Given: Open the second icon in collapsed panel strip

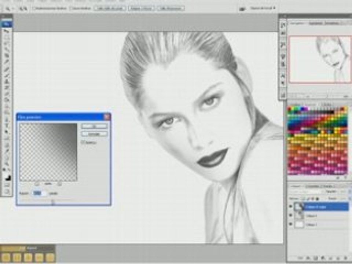Looking at the screenshot, I should pyautogui.click(x=283, y=34).
